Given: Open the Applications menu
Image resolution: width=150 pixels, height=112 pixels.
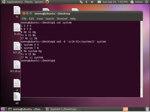Looking at the screenshot, I should coord(15,2).
